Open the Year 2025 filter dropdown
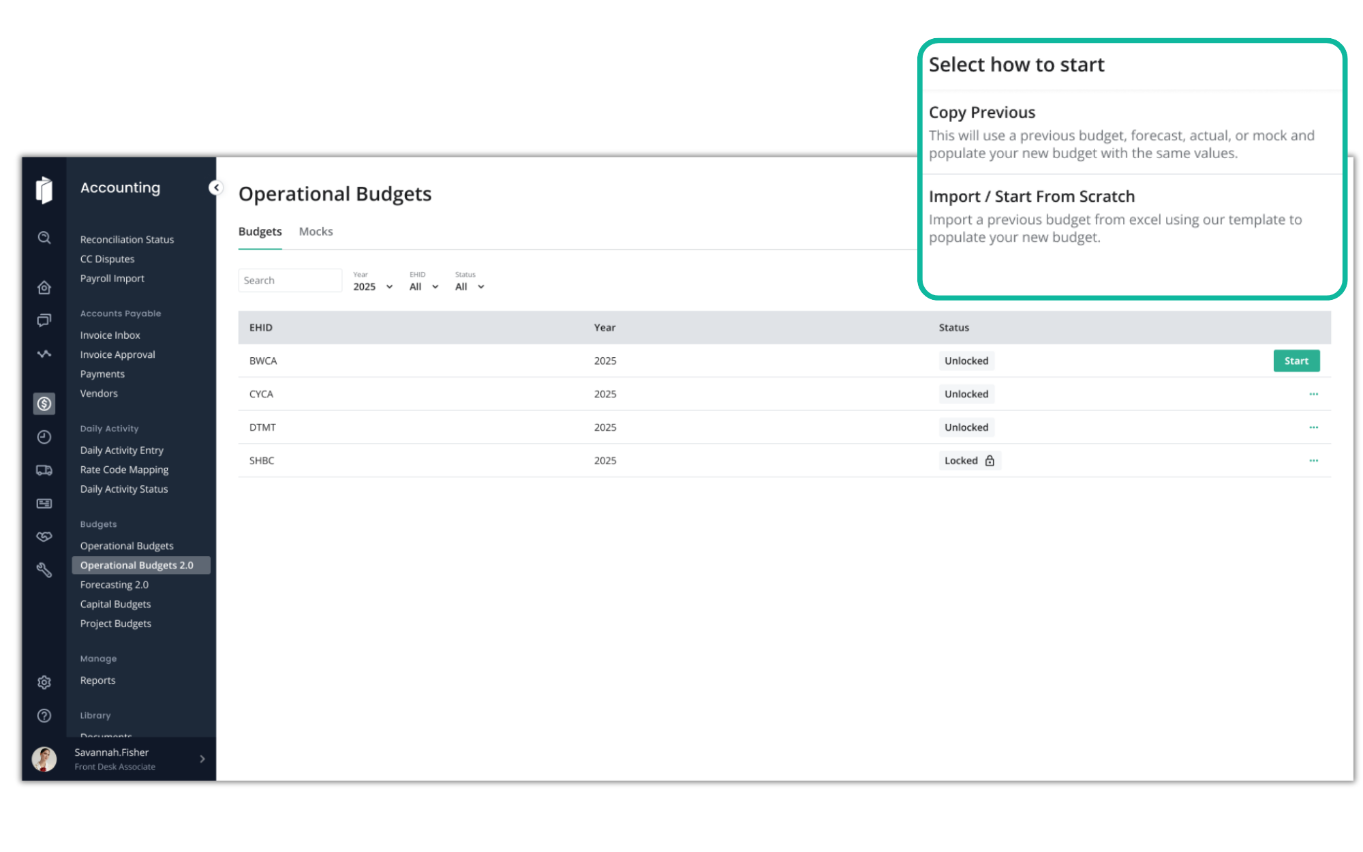Screen dimensions: 1363x852 [373, 287]
